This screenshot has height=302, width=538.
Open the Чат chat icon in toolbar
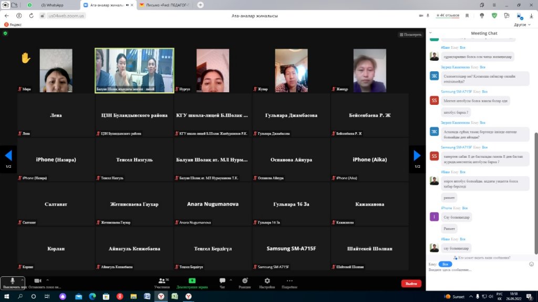[222, 282]
